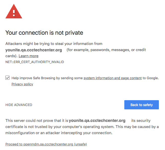Click the "Attackers might be trying to steal" sentence

click(54, 44)
